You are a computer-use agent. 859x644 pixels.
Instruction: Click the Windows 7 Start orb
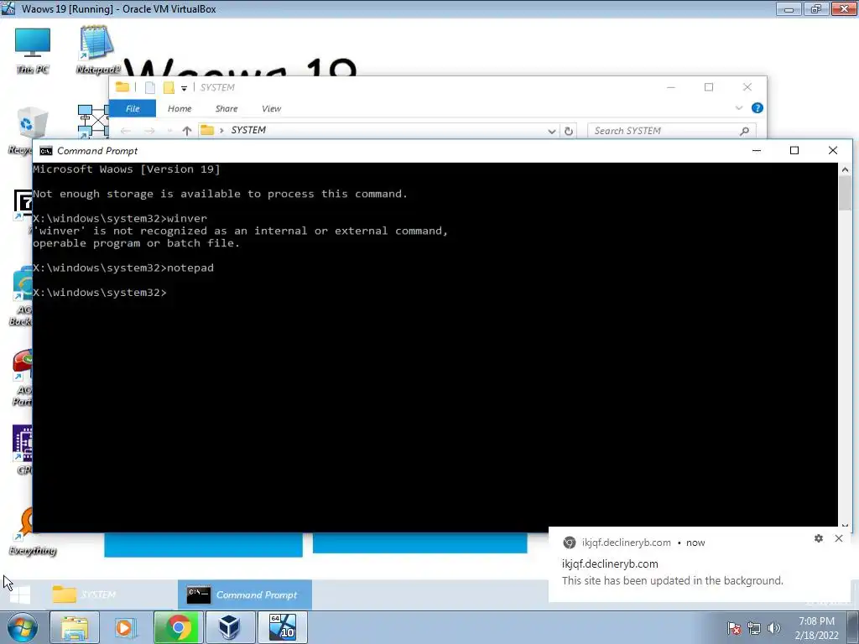tap(22, 627)
